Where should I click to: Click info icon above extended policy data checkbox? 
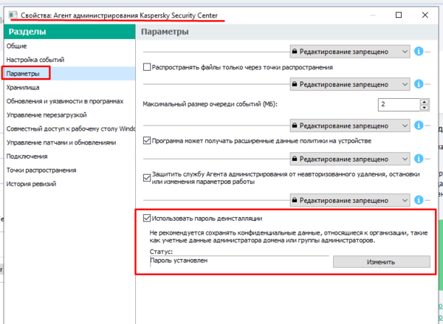pos(419,125)
